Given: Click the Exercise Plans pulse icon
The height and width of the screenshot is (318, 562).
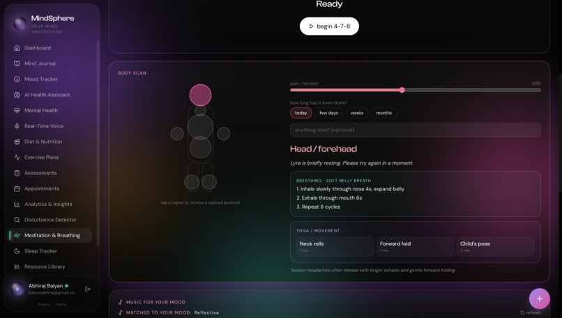Looking at the screenshot, I should tap(17, 157).
